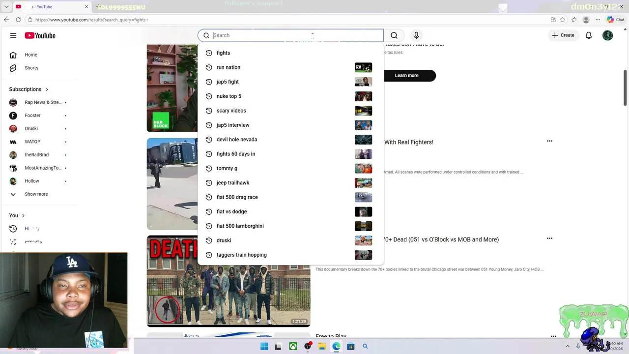Open the Hollow channel subscription
Viewport: 629px width, 354px height.
[38, 181]
